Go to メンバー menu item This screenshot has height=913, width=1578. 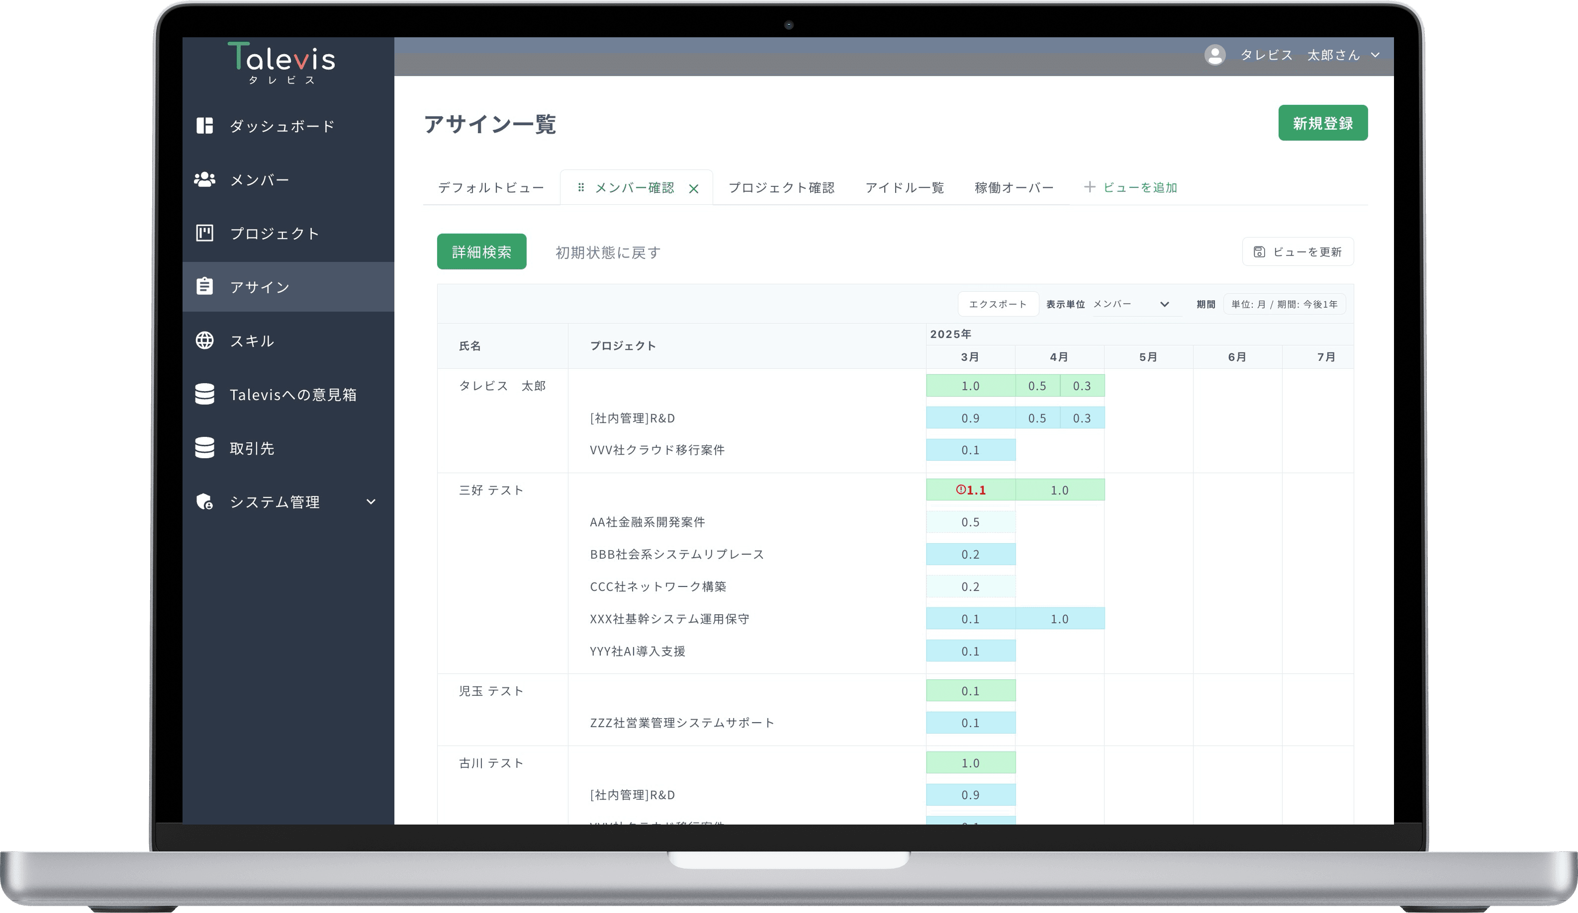click(288, 179)
